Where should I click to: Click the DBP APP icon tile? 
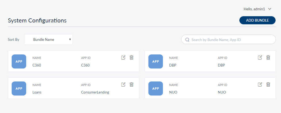coord(156,61)
